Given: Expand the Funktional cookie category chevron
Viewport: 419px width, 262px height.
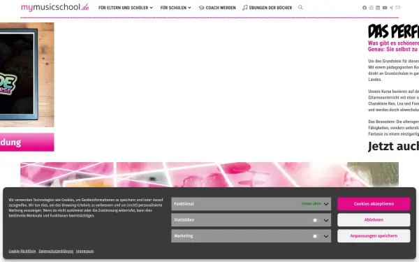Looking at the screenshot, I should (x=326, y=204).
